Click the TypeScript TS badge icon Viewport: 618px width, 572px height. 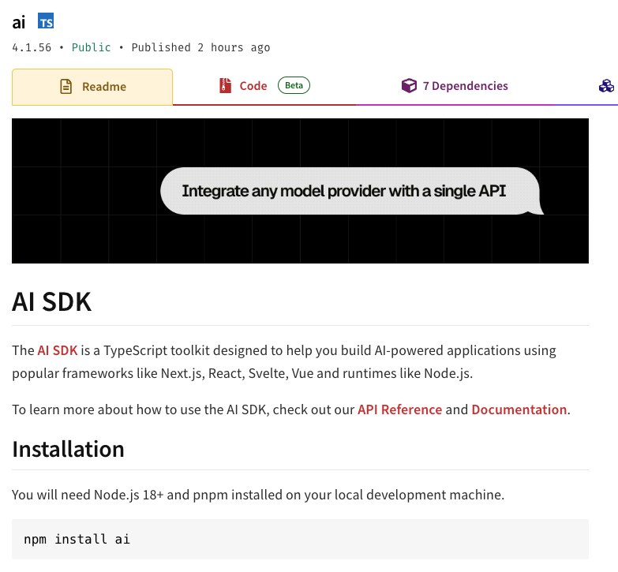pyautogui.click(x=46, y=21)
